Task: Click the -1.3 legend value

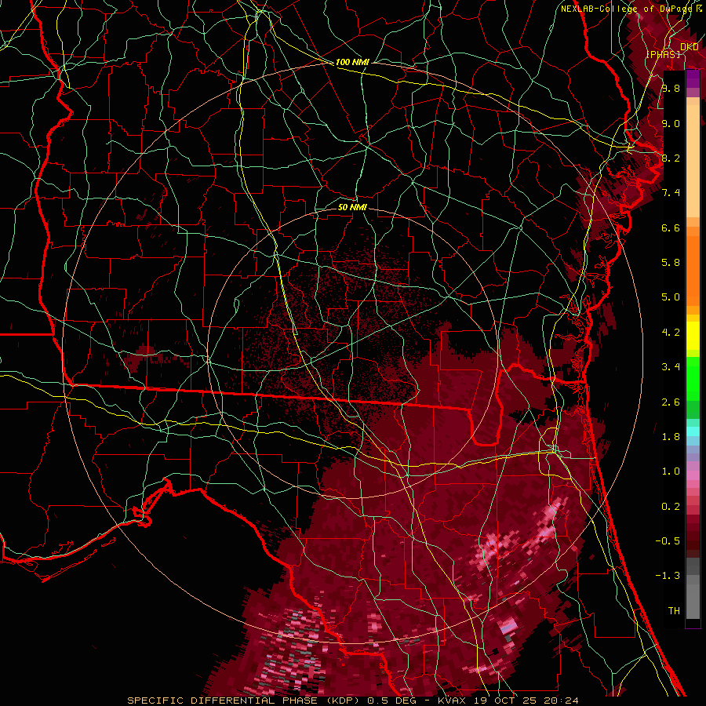Action: coord(668,576)
